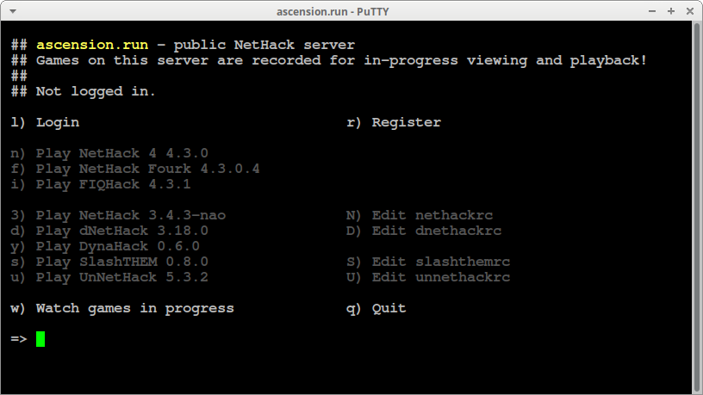Select Watch games in progress
This screenshot has width=703, height=395.
122,308
